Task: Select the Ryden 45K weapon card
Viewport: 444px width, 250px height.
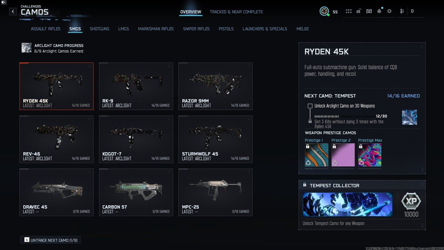Action: (56, 86)
